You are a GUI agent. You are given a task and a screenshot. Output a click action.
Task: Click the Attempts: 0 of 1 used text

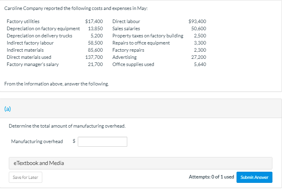pos(211,177)
